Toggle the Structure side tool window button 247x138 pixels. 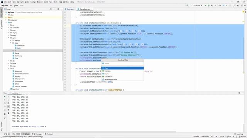click(x=2, y=24)
